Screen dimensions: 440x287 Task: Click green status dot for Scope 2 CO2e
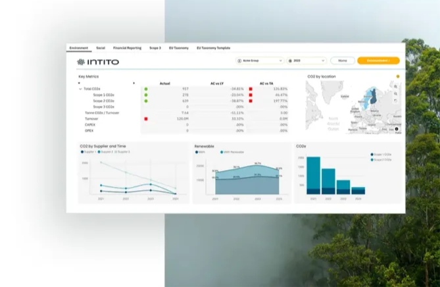point(146,101)
